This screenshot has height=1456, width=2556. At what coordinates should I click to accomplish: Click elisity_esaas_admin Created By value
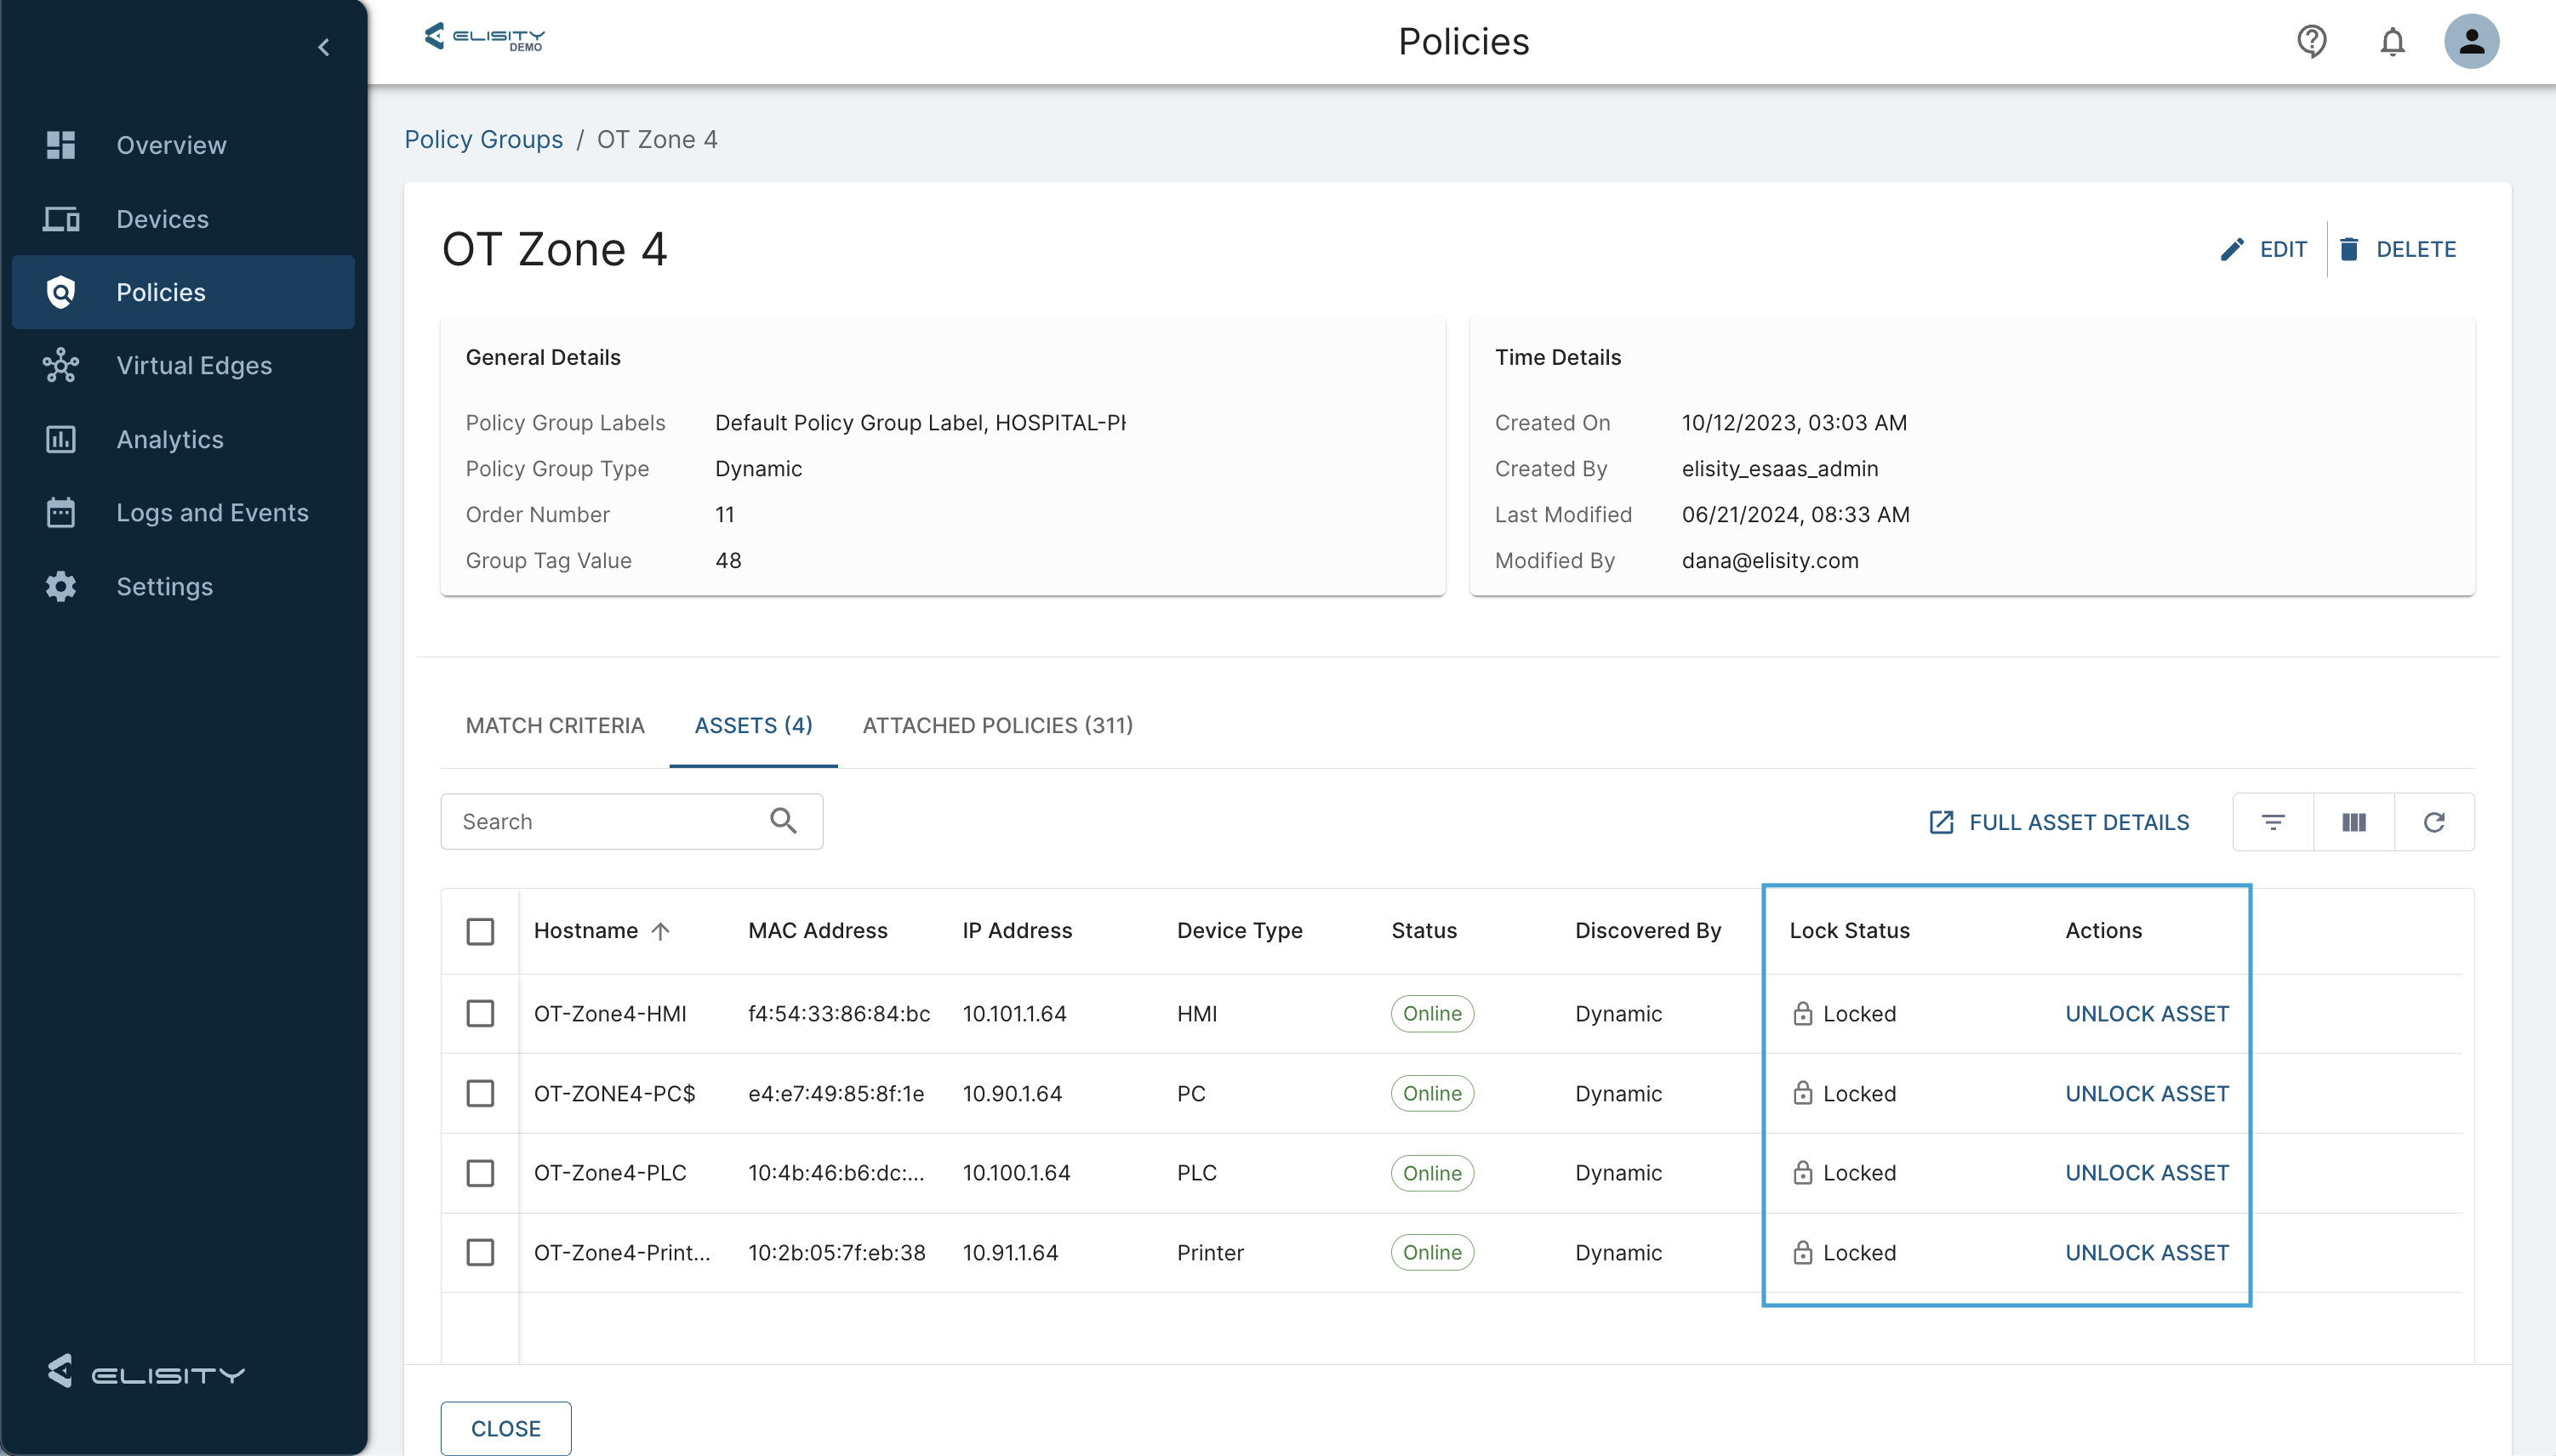click(x=1780, y=468)
